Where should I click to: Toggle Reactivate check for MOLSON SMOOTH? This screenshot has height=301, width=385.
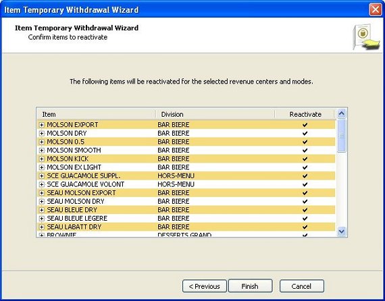point(305,150)
